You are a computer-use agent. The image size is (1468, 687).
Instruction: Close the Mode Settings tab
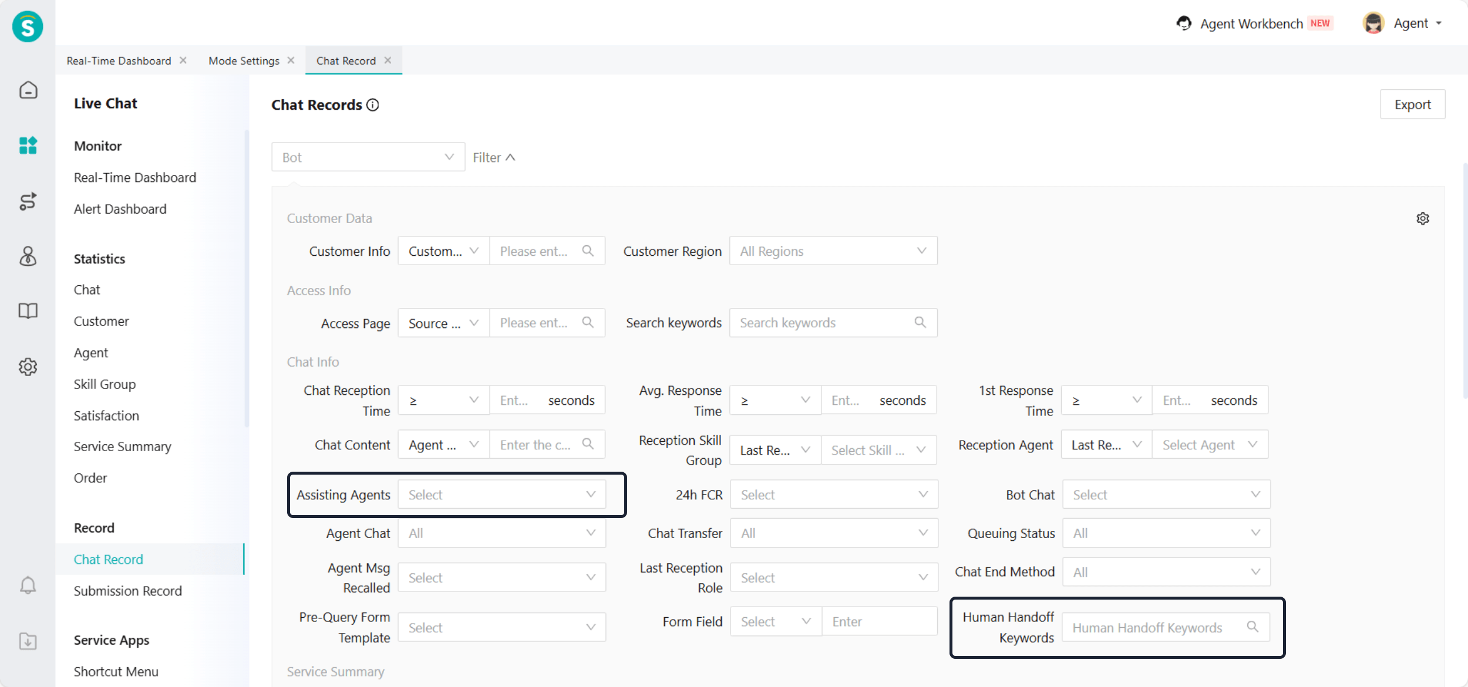pos(291,60)
